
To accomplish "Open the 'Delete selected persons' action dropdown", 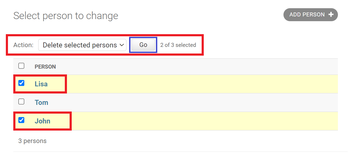I will coord(82,45).
